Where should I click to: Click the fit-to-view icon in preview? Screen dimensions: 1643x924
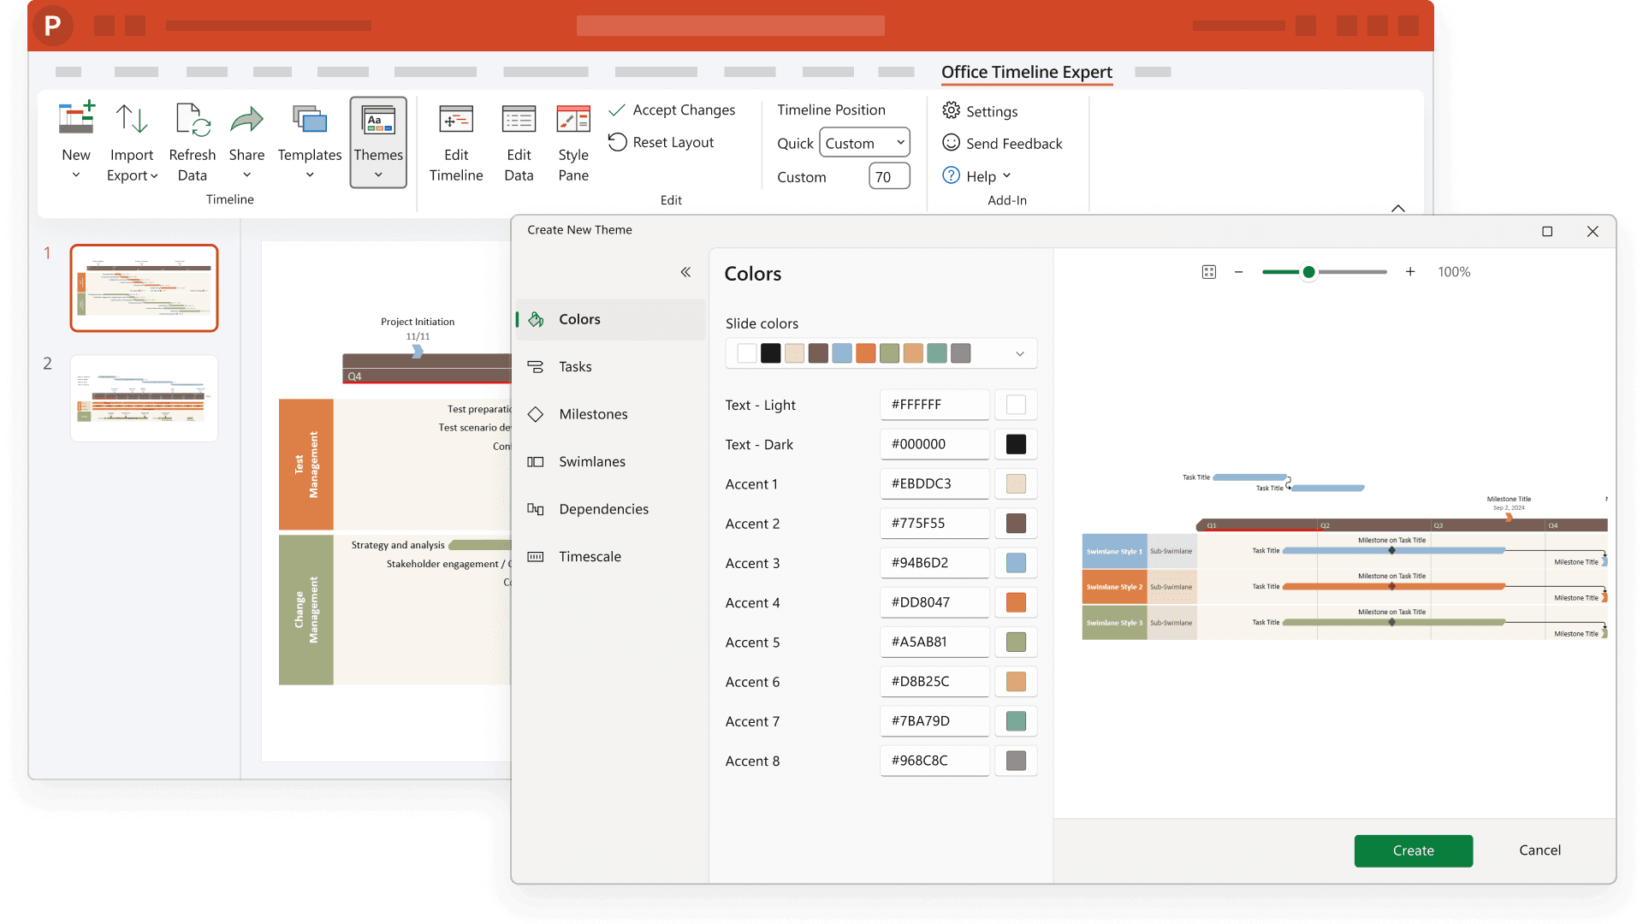coord(1208,272)
